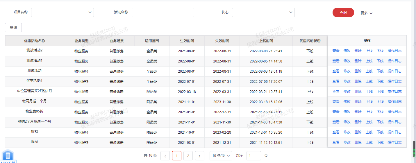Image resolution: width=416 pixels, height=163 pixels.
Task: Click 下线 for 缴两月送一个月
Action: click(x=380, y=102)
